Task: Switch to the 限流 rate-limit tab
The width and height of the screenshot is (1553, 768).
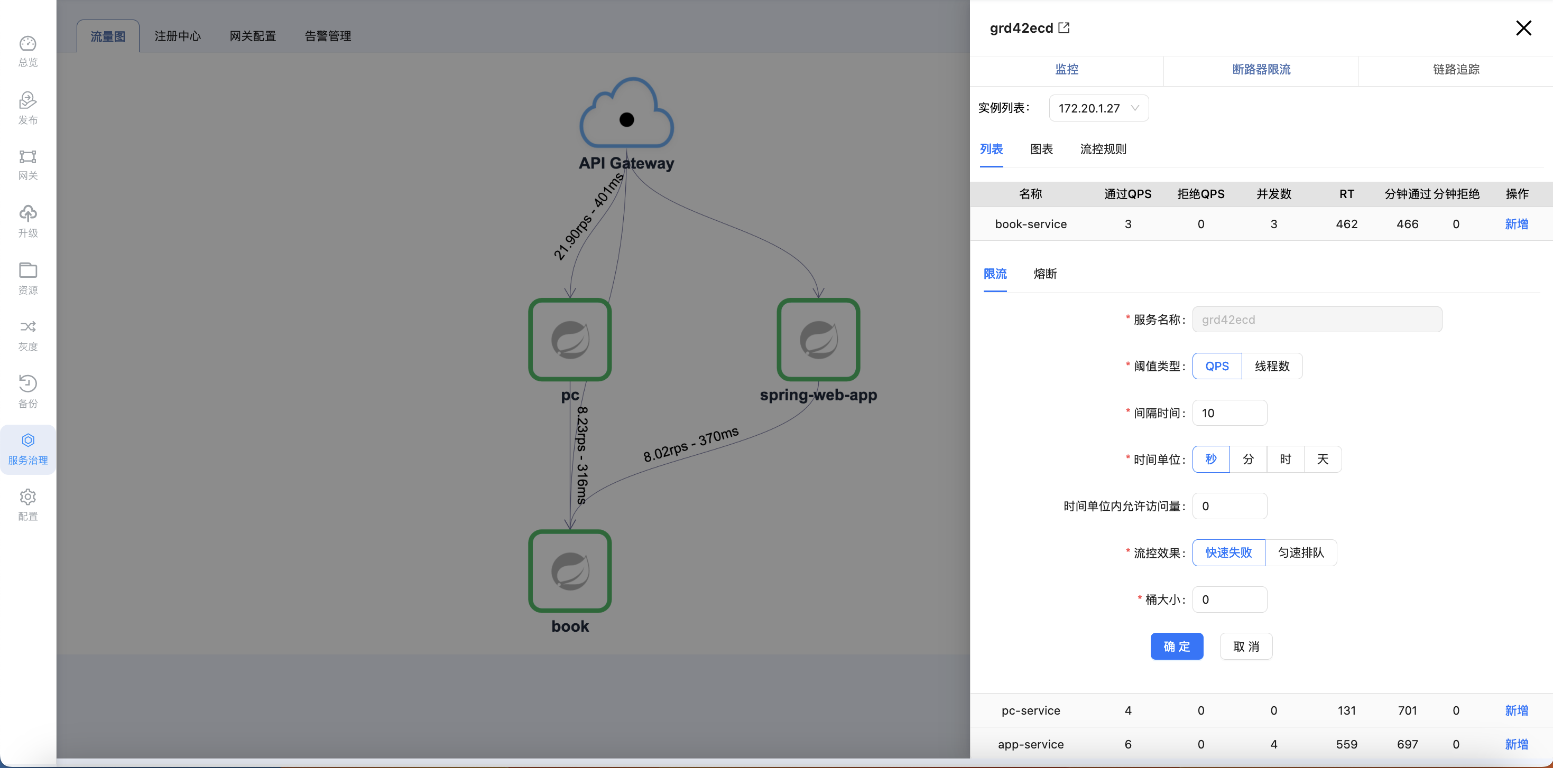Action: tap(995, 274)
